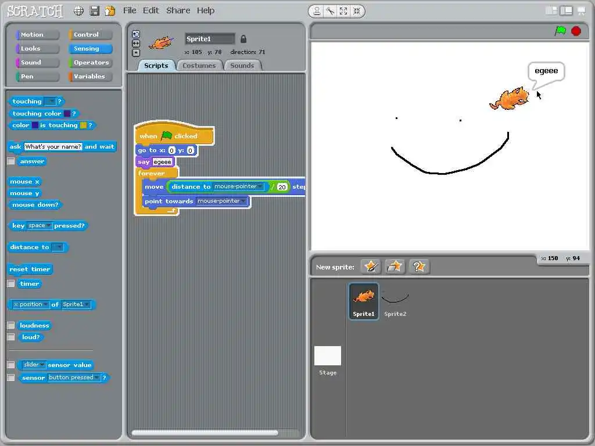
Task: Click the horizontal scripts area scrollbar
Action: coord(205,433)
